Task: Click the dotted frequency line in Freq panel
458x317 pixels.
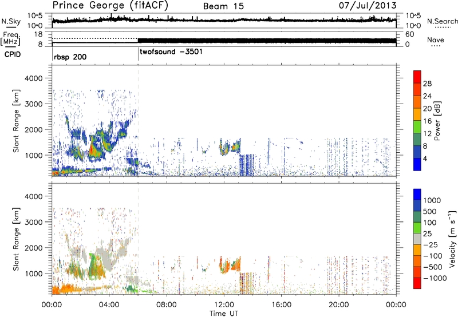Action: [x=95, y=38]
